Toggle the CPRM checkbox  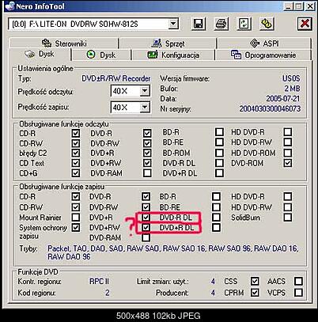tap(255, 293)
